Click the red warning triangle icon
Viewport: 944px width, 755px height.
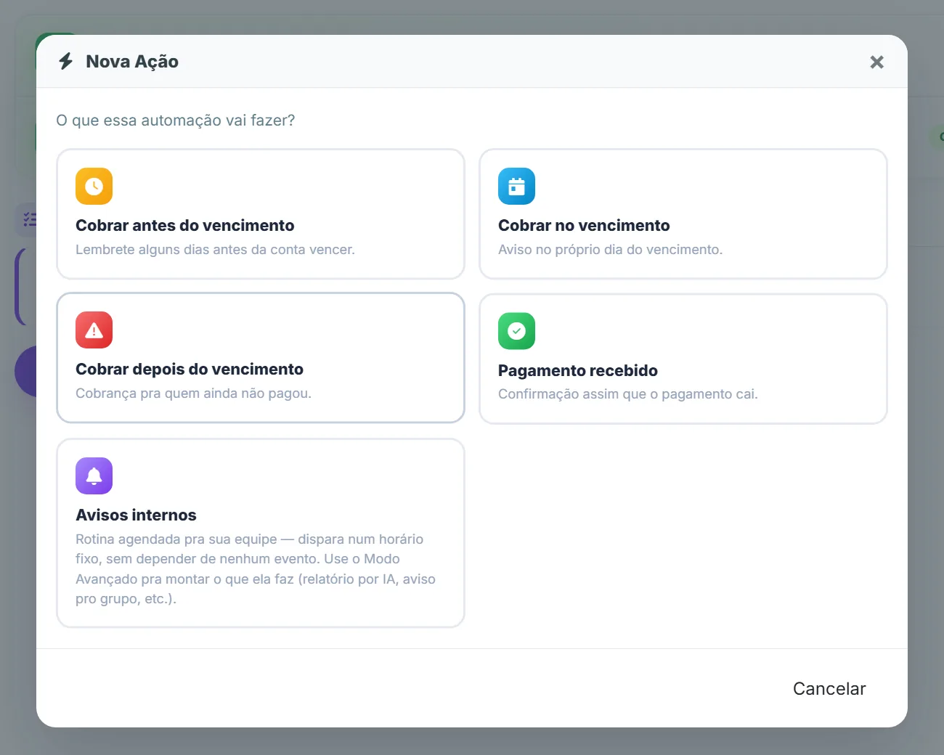click(94, 330)
